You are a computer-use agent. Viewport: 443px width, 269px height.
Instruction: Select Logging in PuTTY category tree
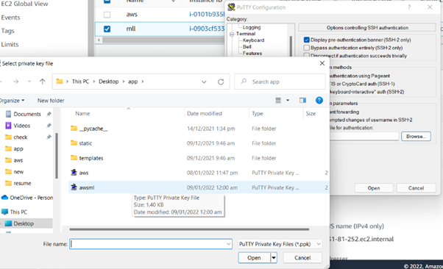252,27
